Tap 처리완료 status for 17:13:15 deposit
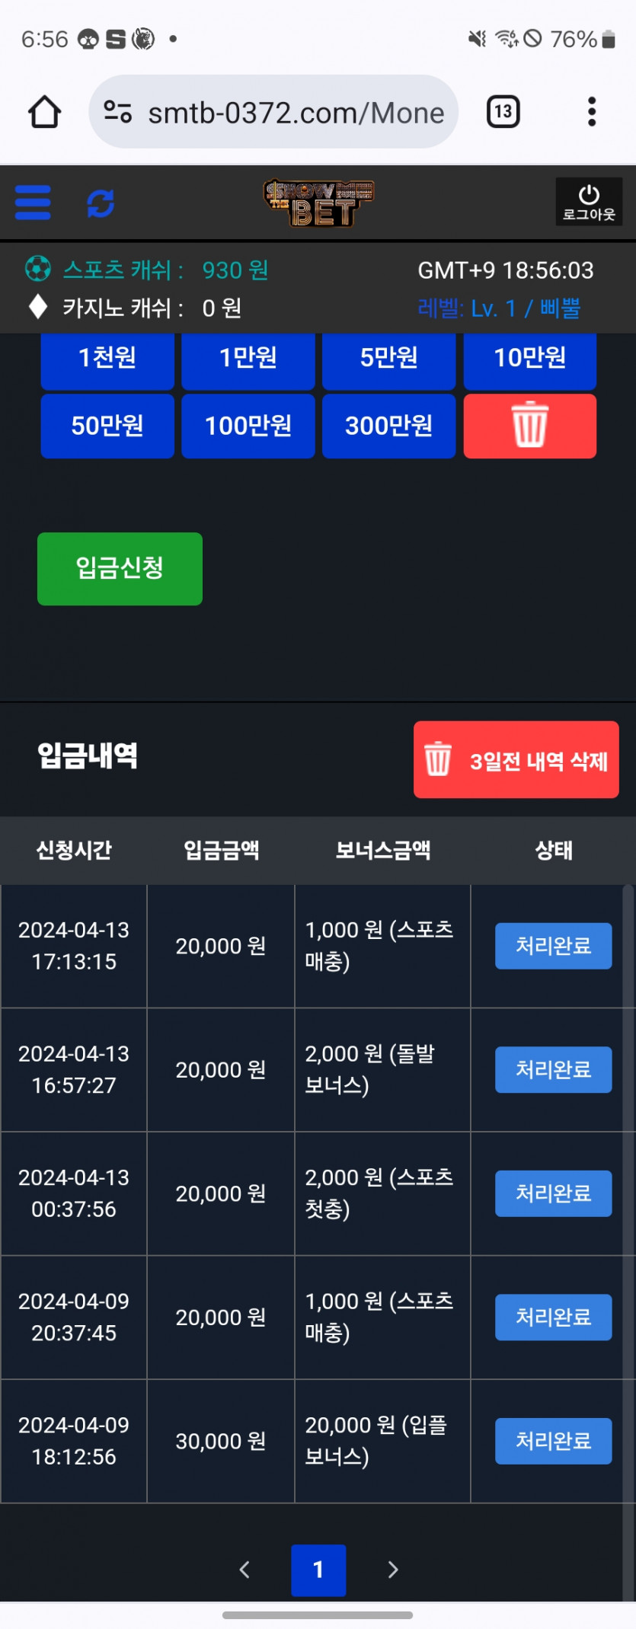Viewport: 636px width, 1629px height. tap(553, 946)
